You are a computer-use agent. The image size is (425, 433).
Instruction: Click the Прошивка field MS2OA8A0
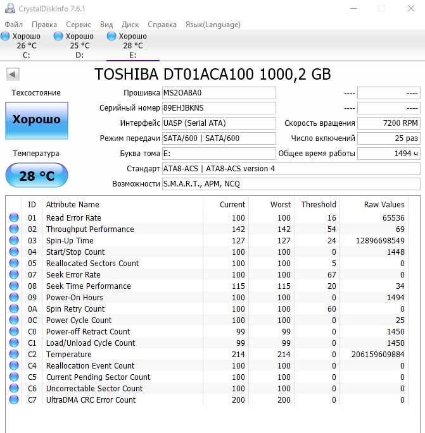(219, 93)
